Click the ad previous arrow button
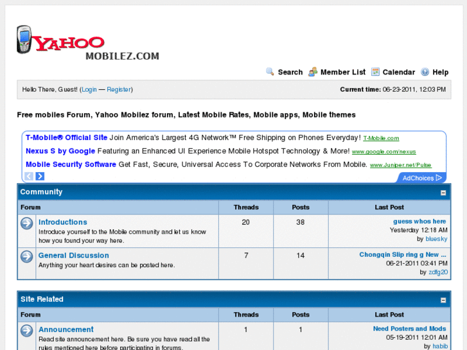Screen dimensions: 467x350 coord(29,176)
